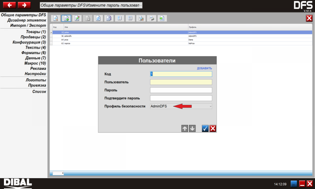Go to previous record with up arrow
Viewport: 315px width, 189px height.
click(185, 129)
